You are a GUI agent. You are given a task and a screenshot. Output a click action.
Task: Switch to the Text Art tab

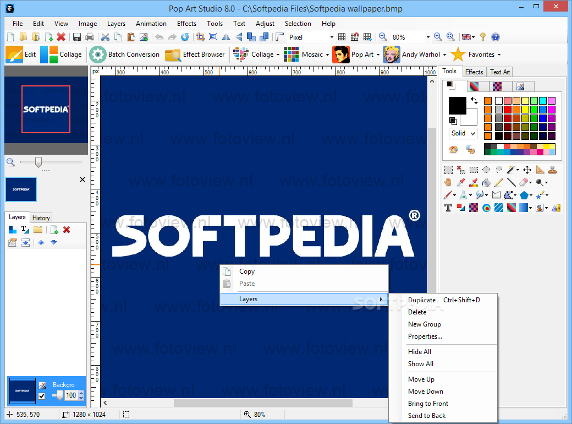(x=500, y=72)
